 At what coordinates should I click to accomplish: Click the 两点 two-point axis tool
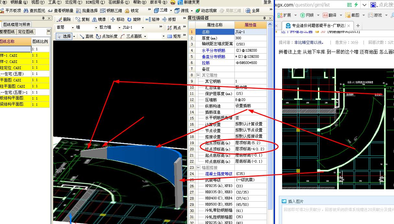(x=174, y=28)
